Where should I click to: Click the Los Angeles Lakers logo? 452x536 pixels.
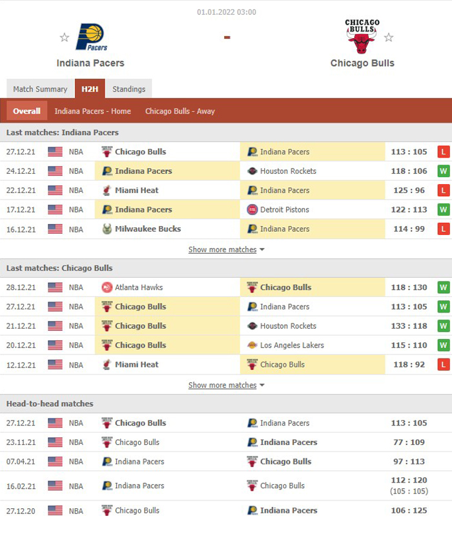click(252, 345)
